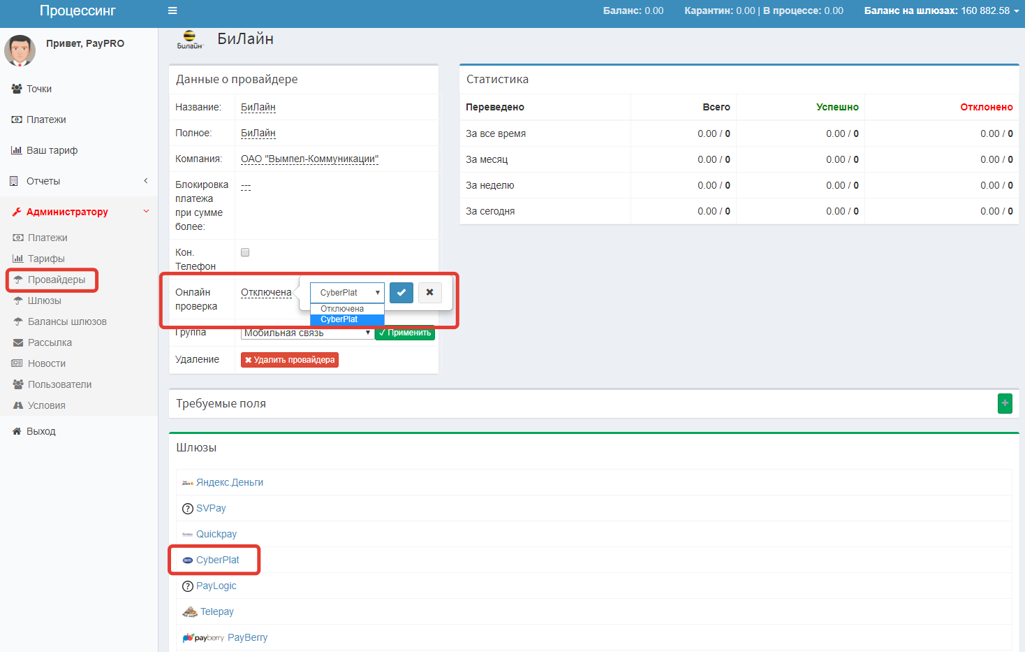
Task: Click the green Применить button
Action: (405, 333)
